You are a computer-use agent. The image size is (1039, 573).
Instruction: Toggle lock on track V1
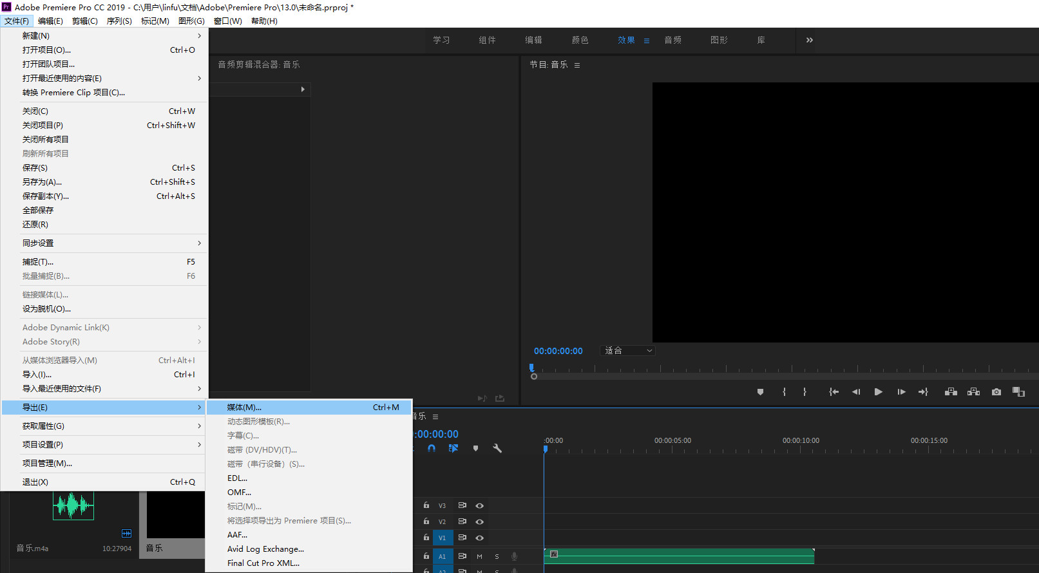pyautogui.click(x=426, y=537)
